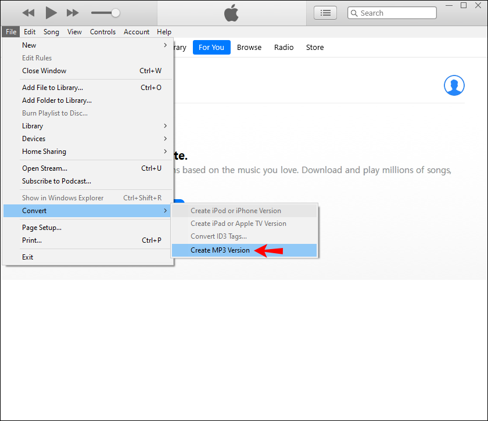
Task: Select Exit to quit iTunes
Action: (87, 257)
